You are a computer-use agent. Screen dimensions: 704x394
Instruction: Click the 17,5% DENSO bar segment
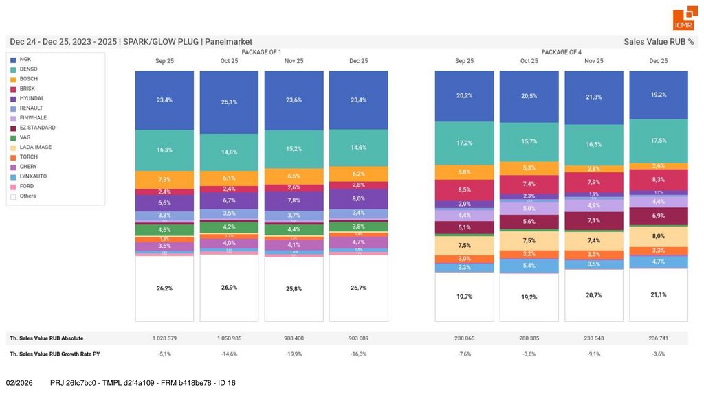(659, 140)
